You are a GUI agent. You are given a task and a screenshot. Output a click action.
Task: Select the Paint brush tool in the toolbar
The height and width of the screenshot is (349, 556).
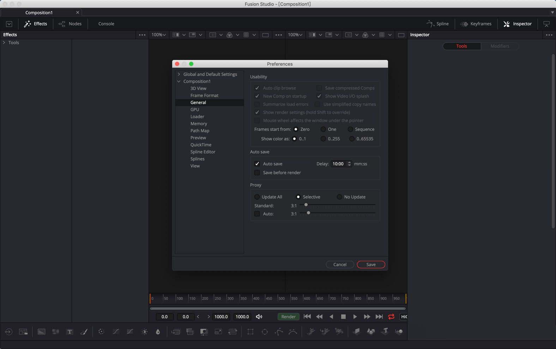pos(84,332)
